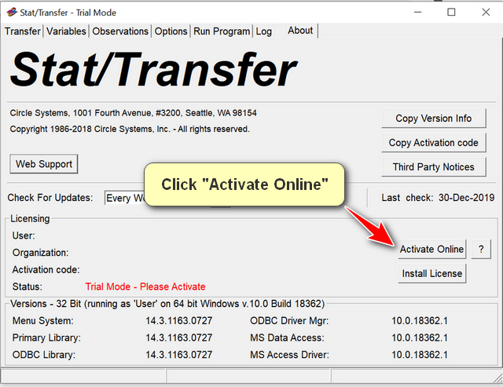503x387 pixels.
Task: Click the red Trial Mode status text
Action: click(145, 287)
